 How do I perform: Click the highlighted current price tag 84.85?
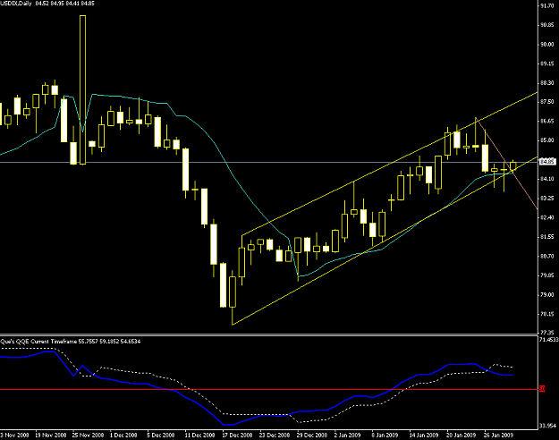[546, 162]
